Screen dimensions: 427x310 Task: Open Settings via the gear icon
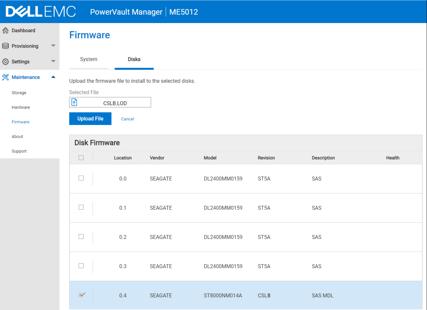click(x=5, y=61)
